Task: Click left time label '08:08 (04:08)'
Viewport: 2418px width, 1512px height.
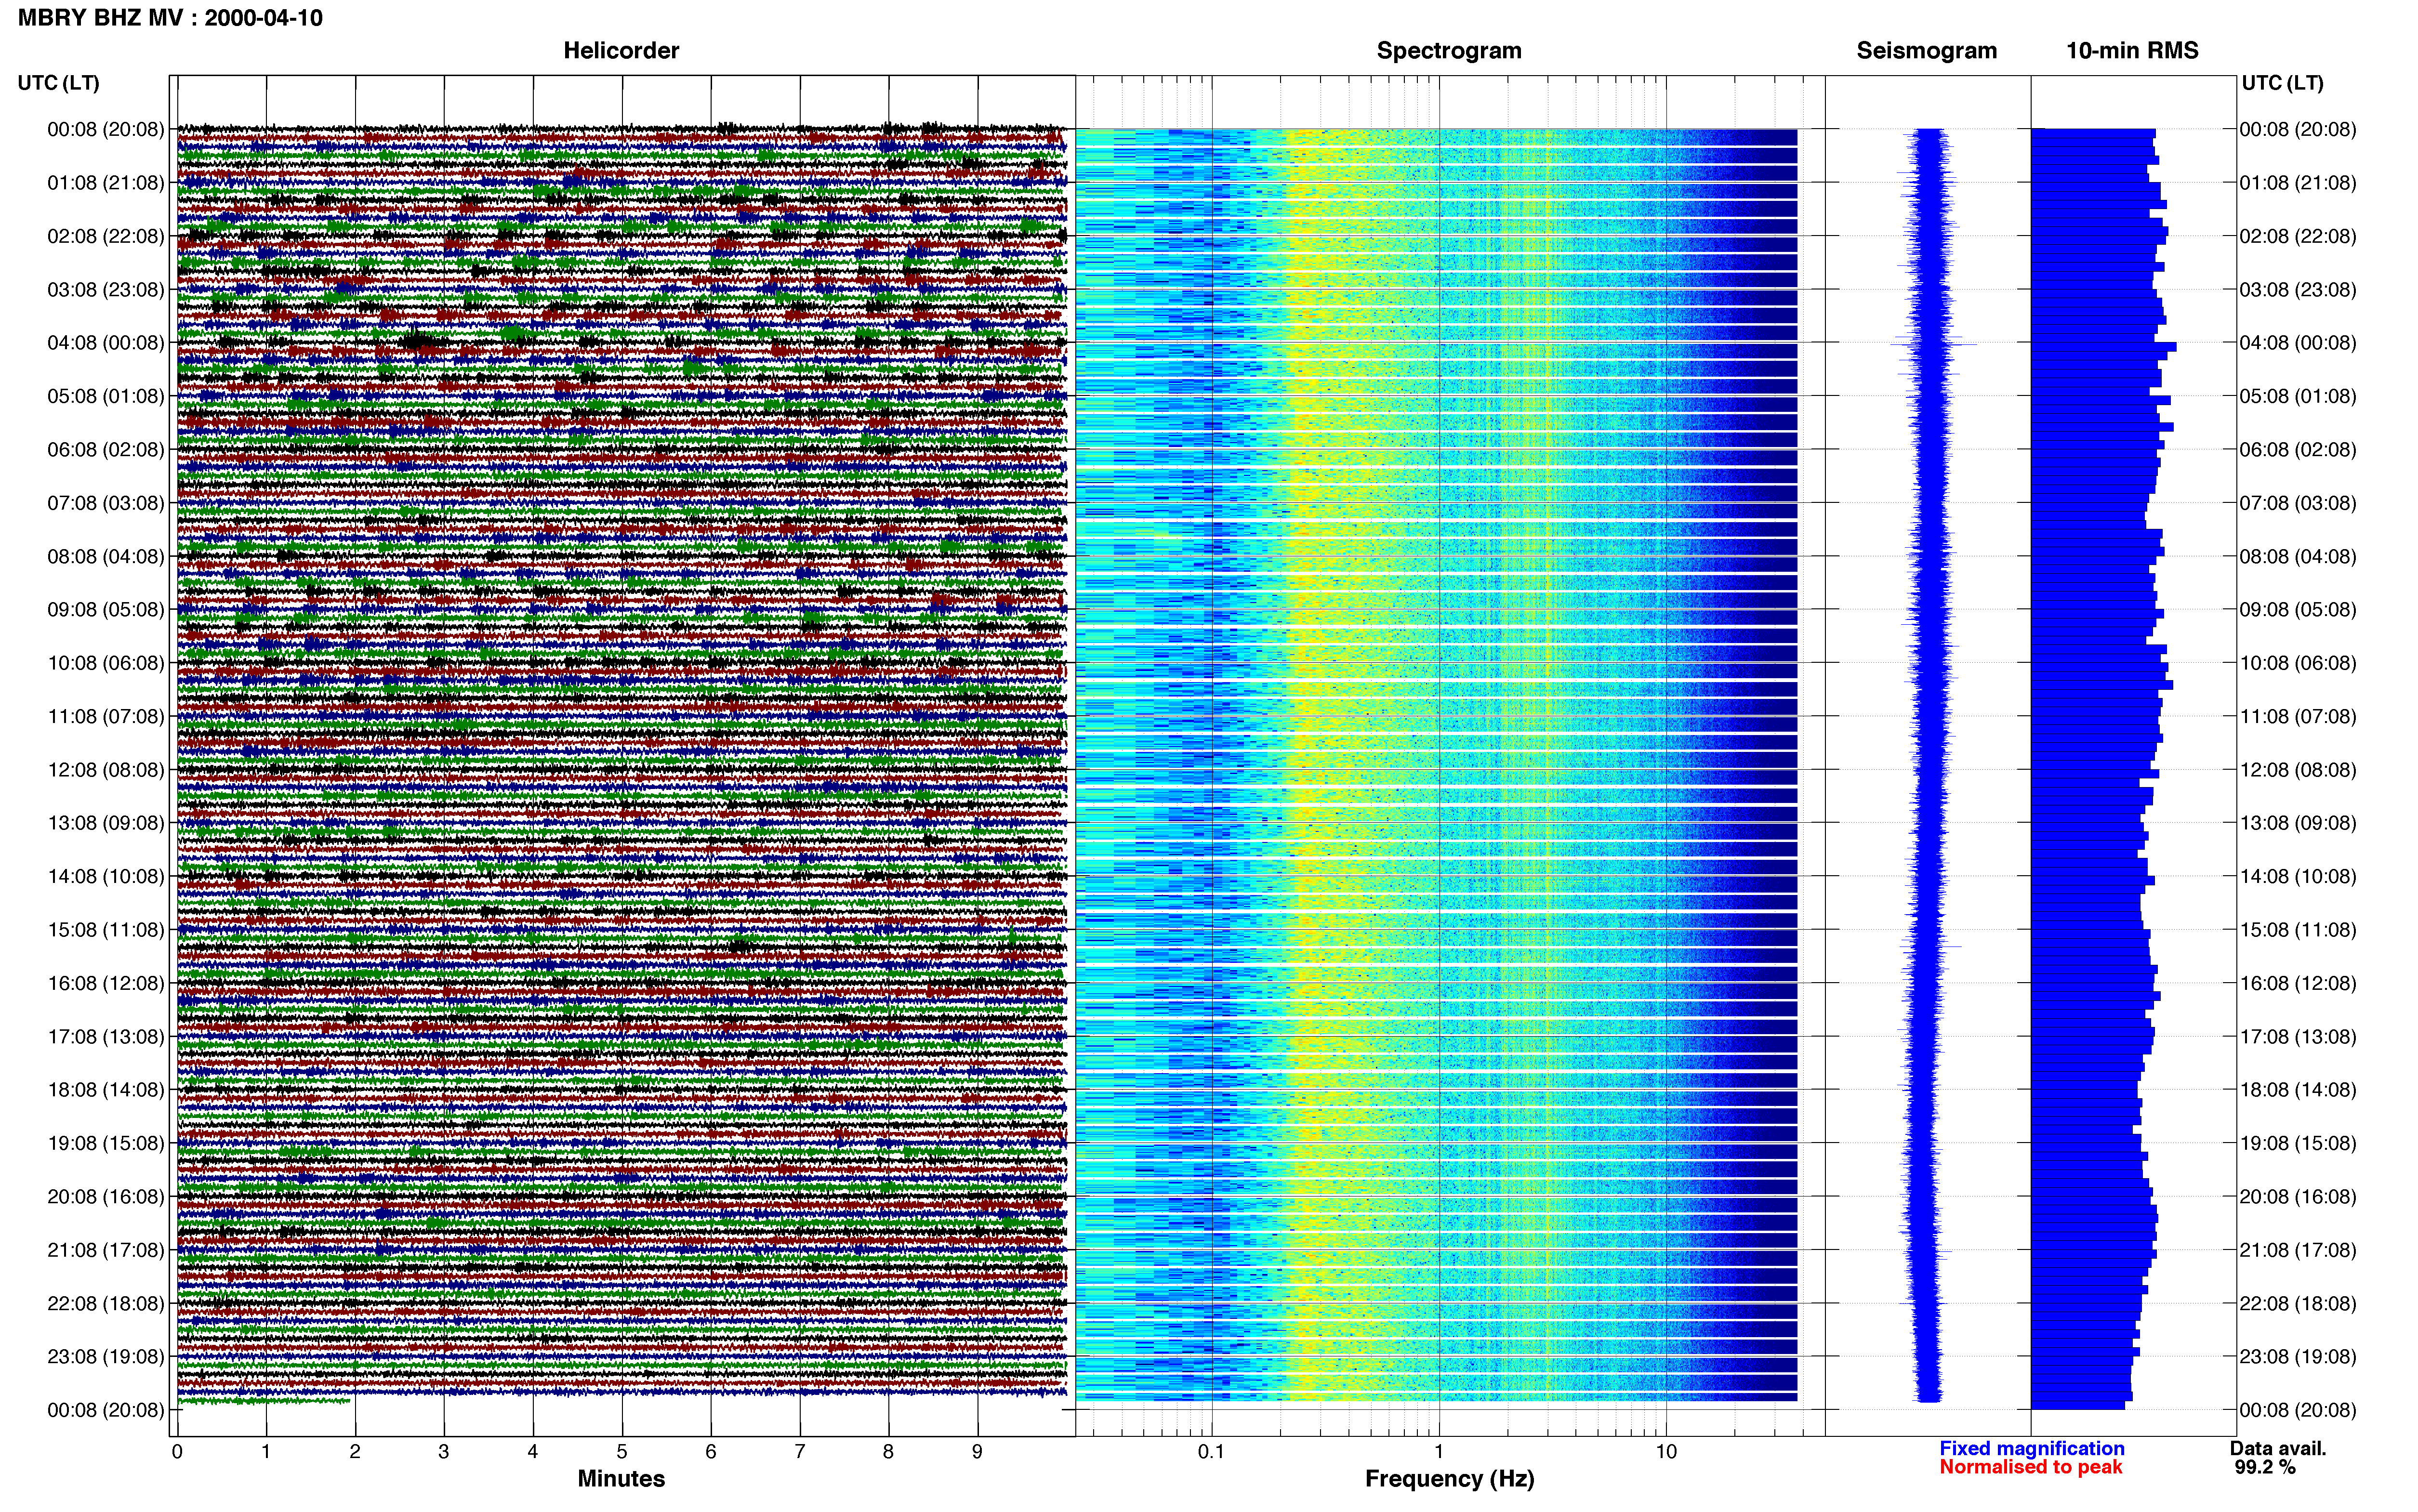Action: point(106,556)
